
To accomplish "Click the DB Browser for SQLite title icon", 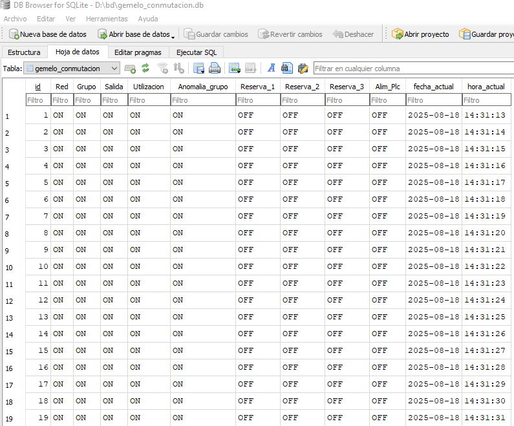I will 5,5.
